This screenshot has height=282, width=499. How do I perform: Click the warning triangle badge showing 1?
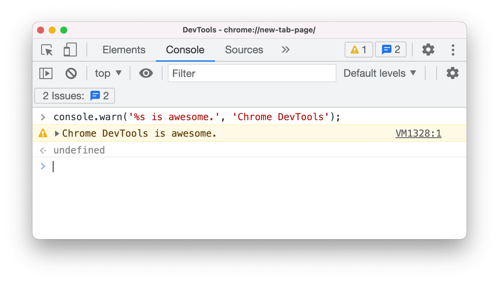[358, 50]
